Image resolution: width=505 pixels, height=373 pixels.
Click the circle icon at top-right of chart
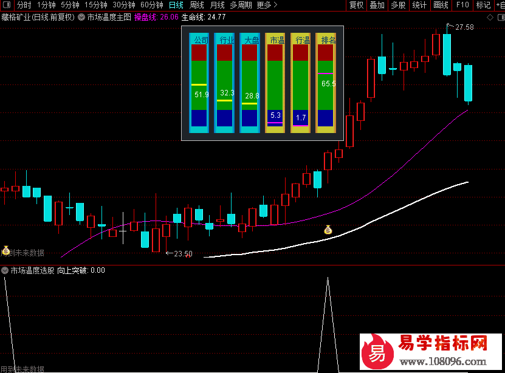click(499, 17)
